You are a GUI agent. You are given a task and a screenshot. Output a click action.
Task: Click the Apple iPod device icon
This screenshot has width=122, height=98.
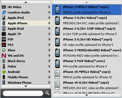tap(4, 18)
